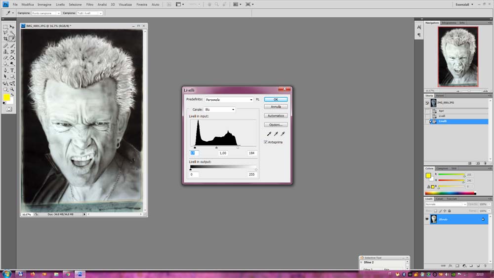Select the Paint Bucket tool
This screenshot has height=278, width=494.
[x=12, y=58]
